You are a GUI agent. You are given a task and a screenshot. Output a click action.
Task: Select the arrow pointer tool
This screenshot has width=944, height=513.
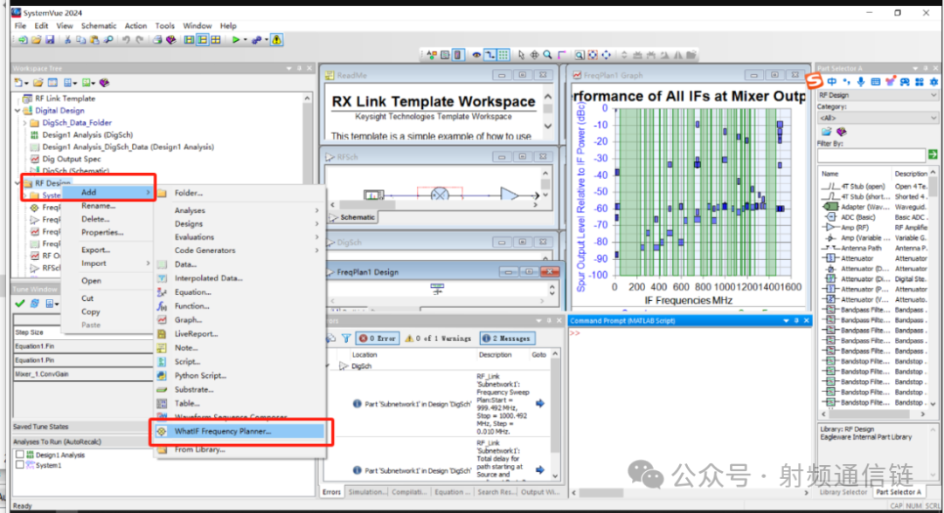pos(521,55)
